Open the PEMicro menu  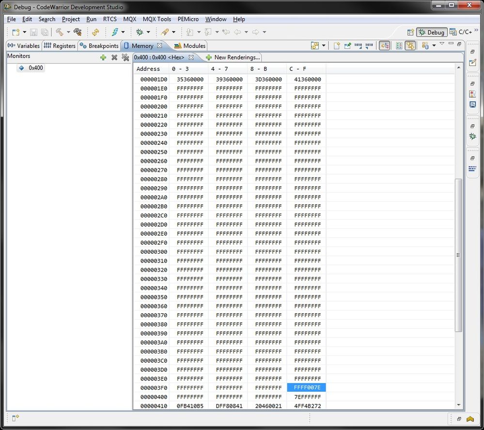pyautogui.click(x=188, y=19)
